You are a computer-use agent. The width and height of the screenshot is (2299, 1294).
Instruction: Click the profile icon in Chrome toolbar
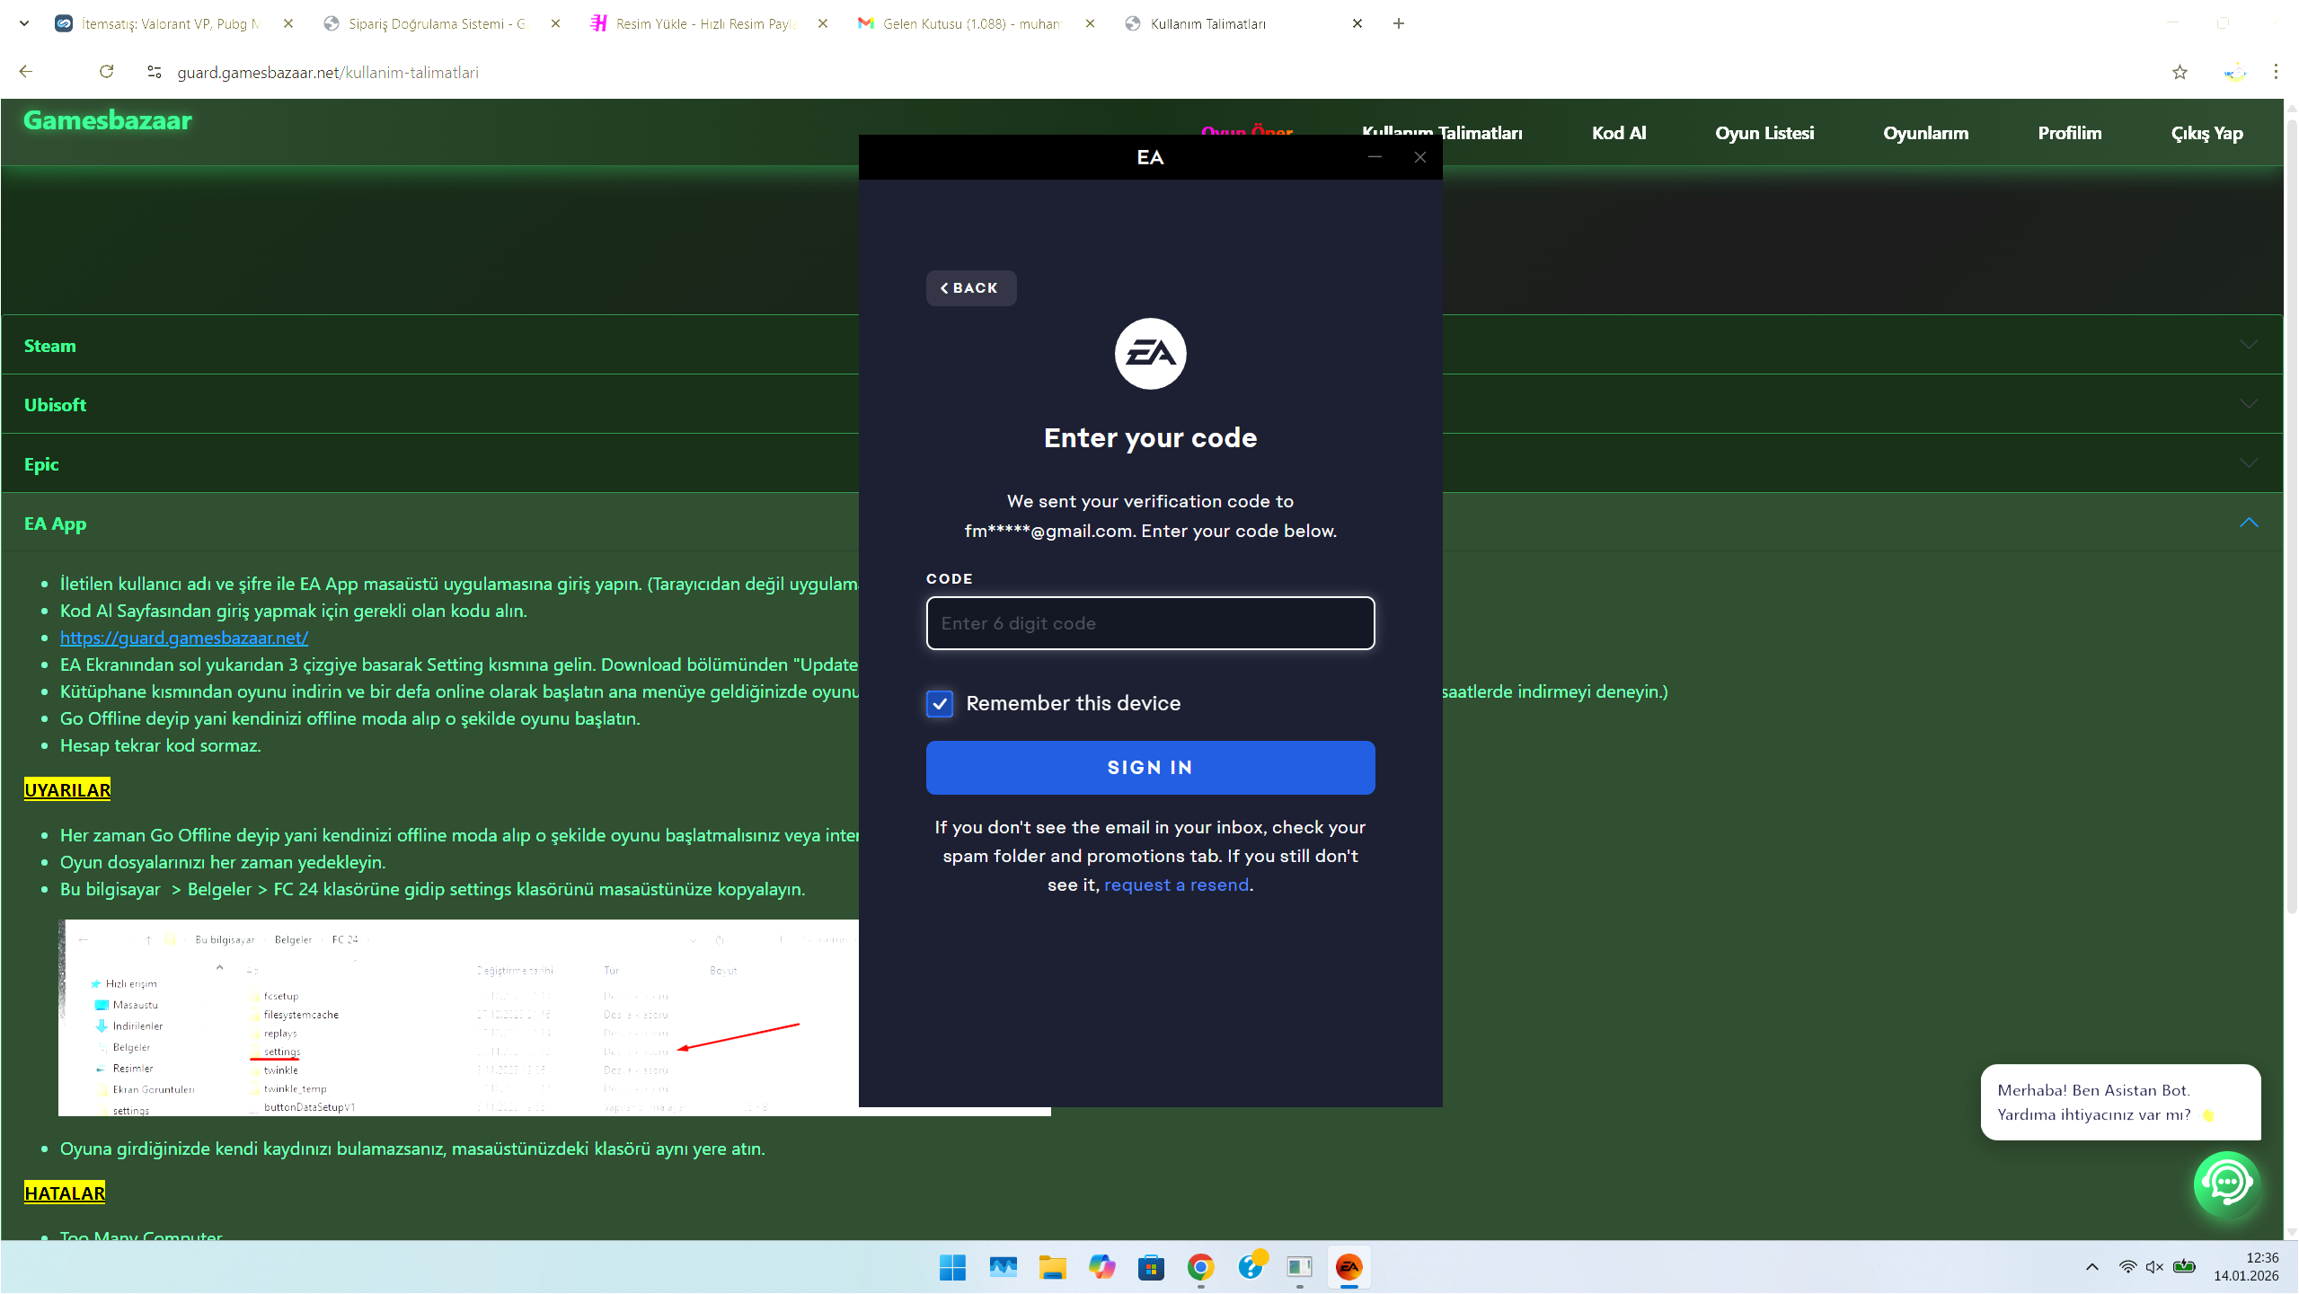2235,72
